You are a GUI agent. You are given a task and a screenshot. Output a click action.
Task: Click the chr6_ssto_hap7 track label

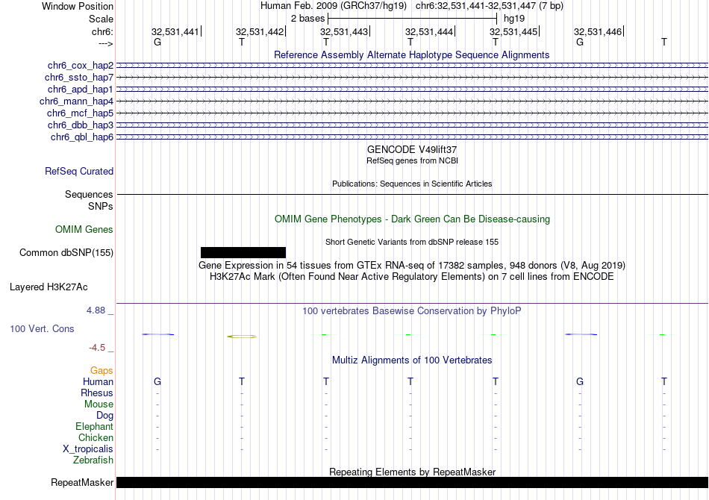pyautogui.click(x=79, y=78)
